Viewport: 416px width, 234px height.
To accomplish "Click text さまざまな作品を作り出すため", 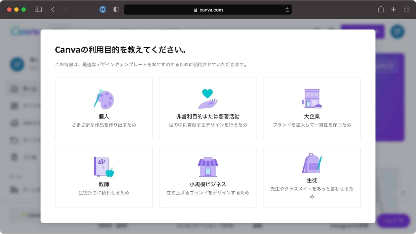I will tap(104, 125).
